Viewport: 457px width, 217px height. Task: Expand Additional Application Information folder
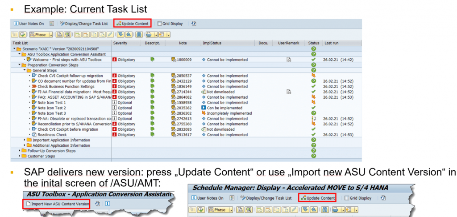pyautogui.click(x=25, y=145)
